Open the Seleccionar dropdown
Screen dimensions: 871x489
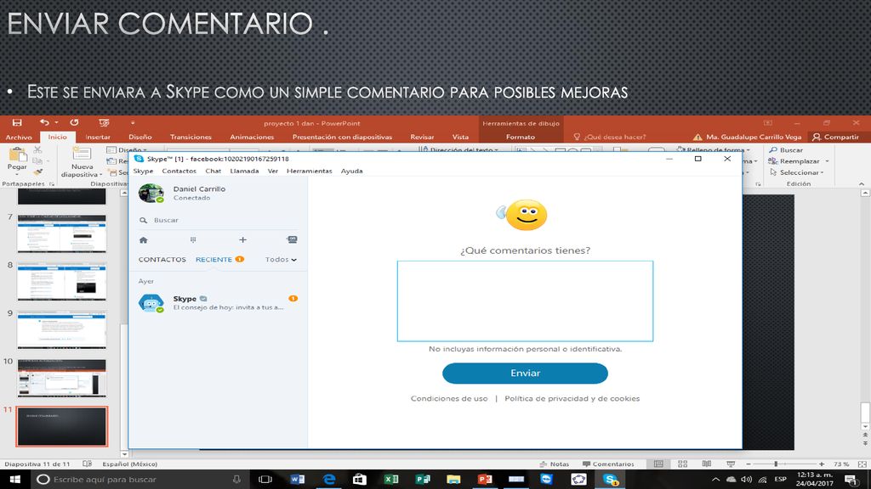click(797, 172)
